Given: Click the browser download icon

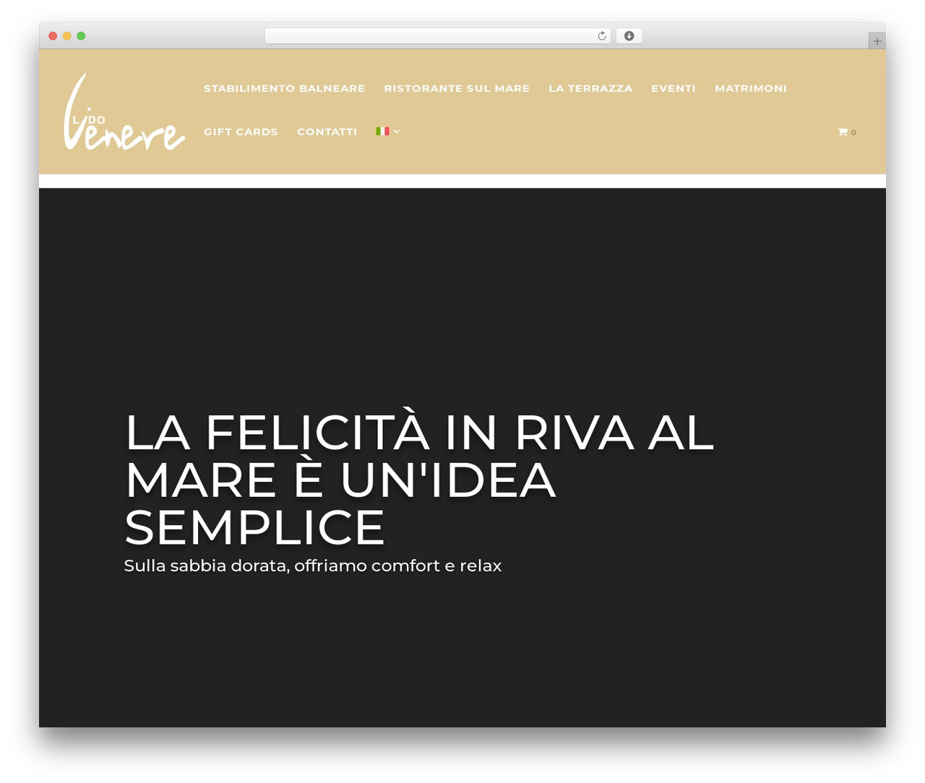Looking at the screenshot, I should click(x=629, y=36).
